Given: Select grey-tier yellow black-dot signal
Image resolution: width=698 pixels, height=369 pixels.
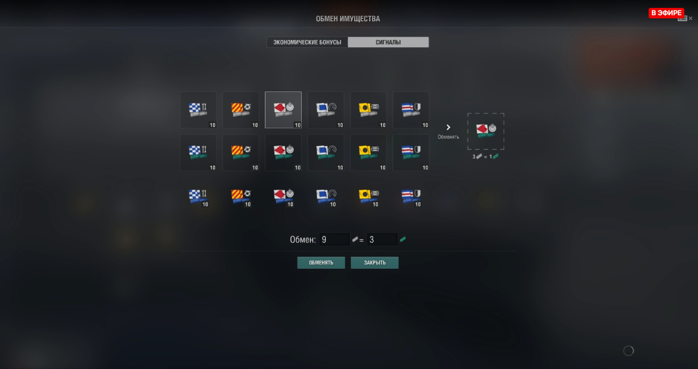Looking at the screenshot, I should [x=368, y=110].
